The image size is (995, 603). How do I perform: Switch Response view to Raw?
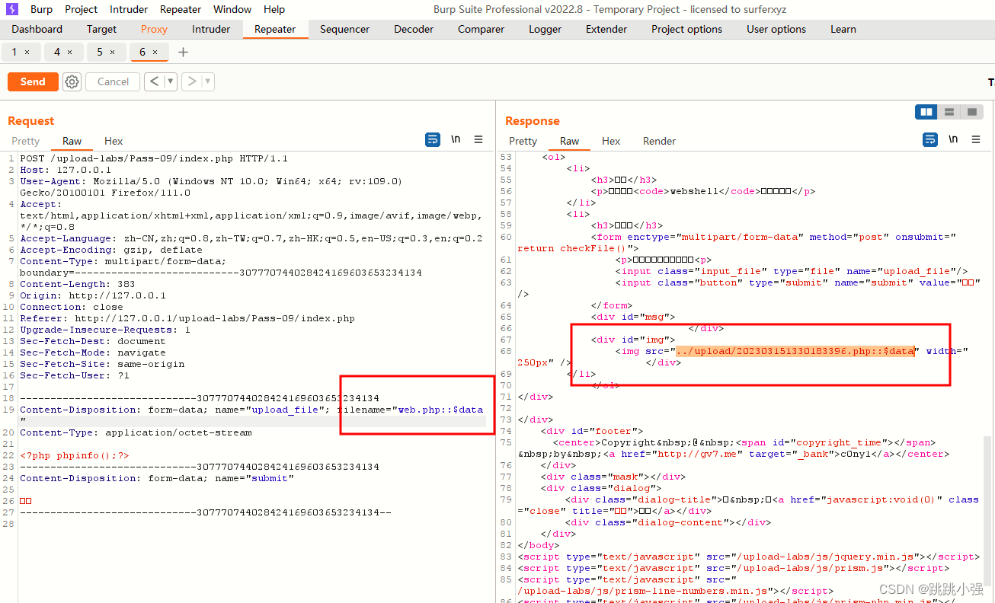(x=570, y=141)
